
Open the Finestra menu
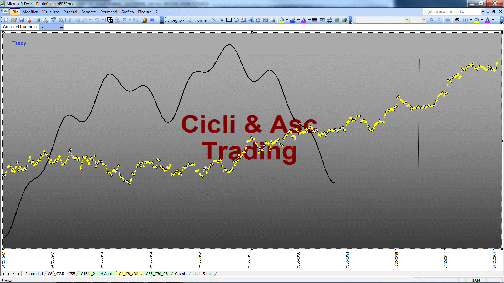pos(145,12)
